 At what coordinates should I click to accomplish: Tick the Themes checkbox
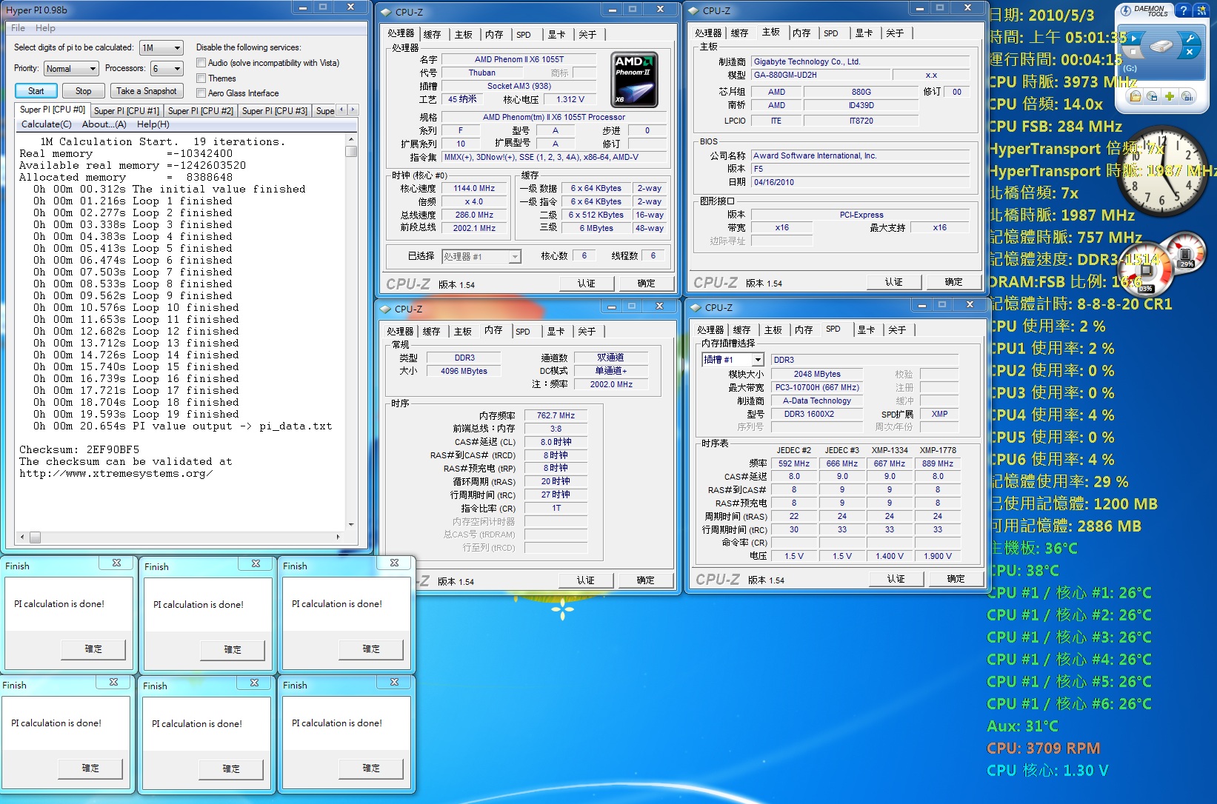(x=201, y=78)
